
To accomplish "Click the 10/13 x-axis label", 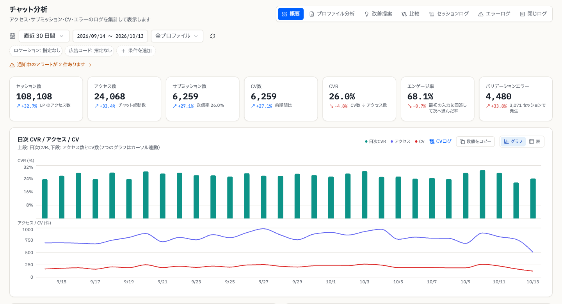I will click(x=532, y=282).
